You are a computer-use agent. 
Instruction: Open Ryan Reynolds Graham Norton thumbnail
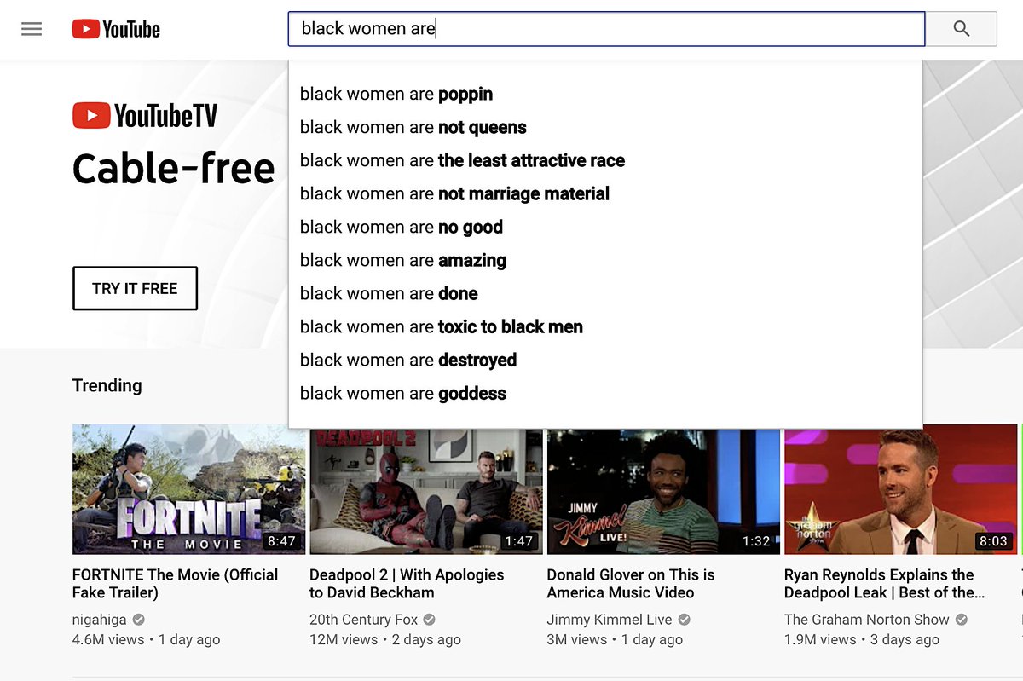point(900,489)
